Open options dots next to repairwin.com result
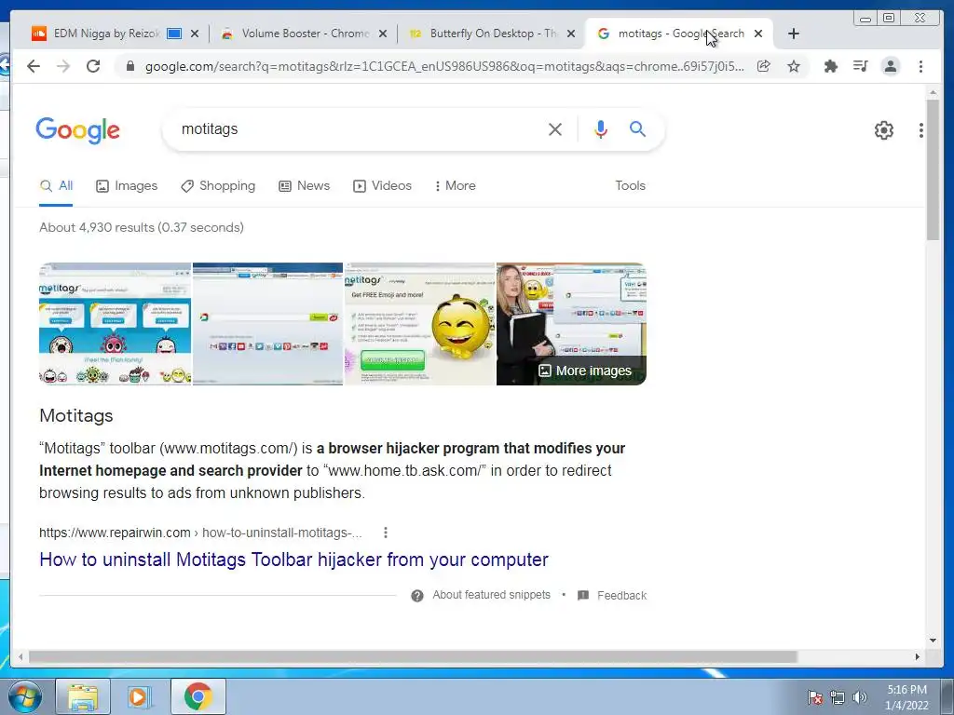Image resolution: width=954 pixels, height=715 pixels. tap(385, 533)
